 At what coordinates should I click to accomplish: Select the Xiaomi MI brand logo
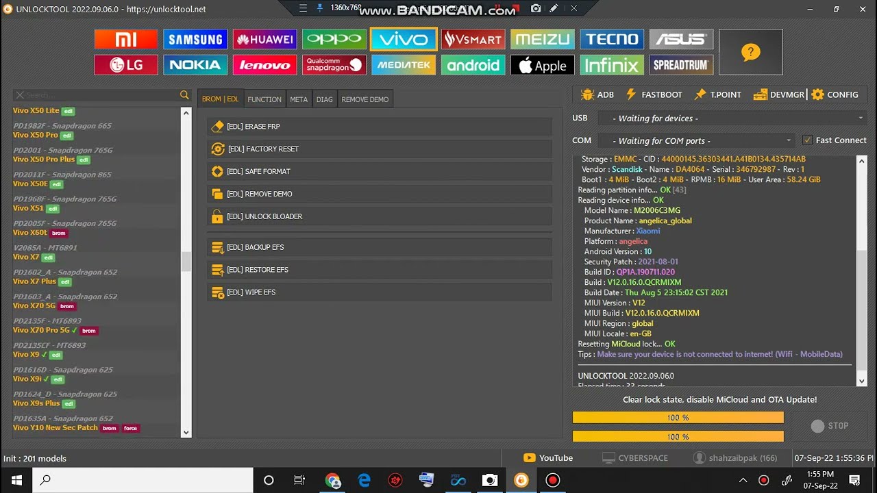click(x=125, y=39)
